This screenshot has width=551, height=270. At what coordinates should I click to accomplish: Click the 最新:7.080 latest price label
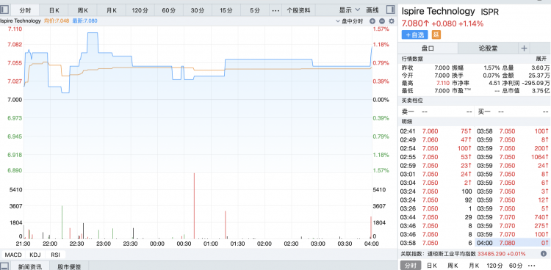click(x=84, y=21)
